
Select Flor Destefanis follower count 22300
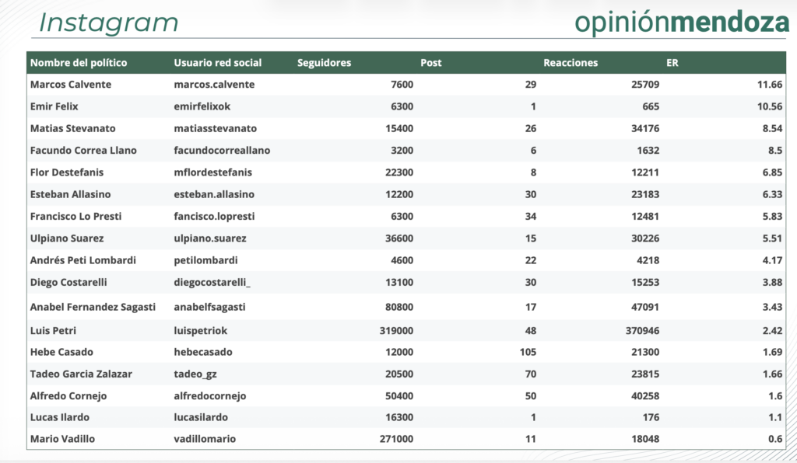(x=399, y=172)
